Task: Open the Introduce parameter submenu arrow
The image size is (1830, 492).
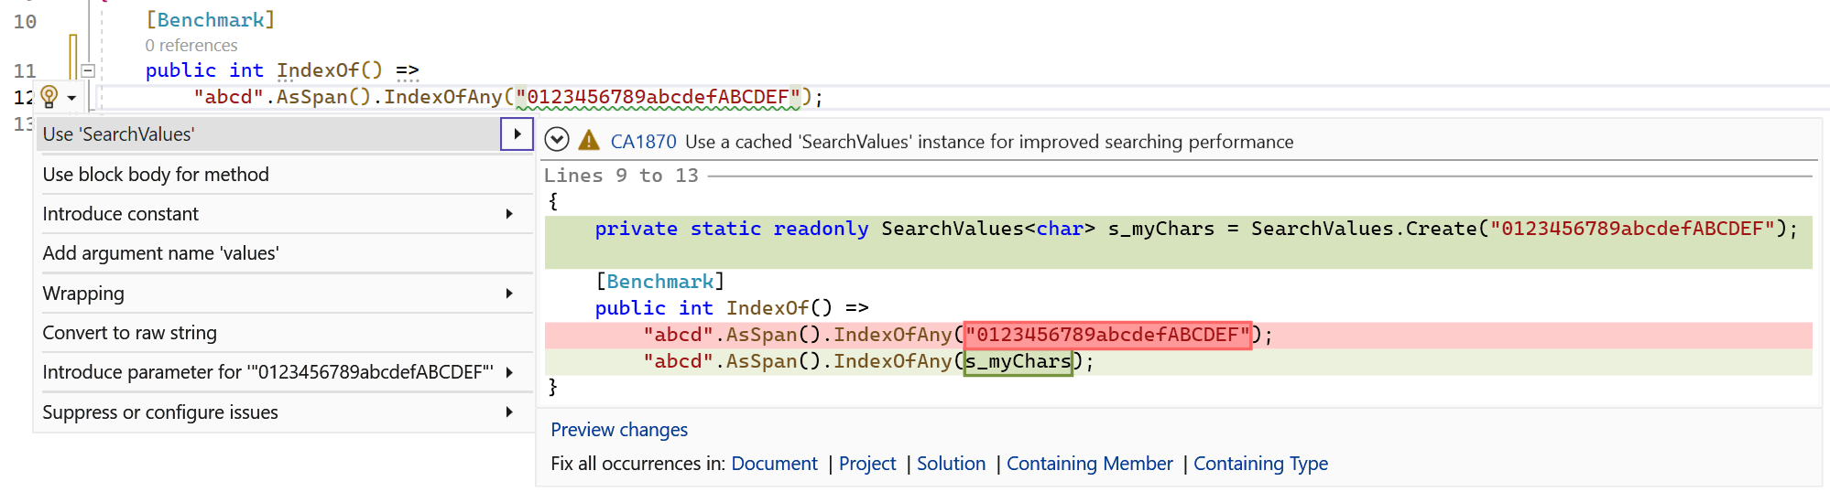Action: pos(509,372)
